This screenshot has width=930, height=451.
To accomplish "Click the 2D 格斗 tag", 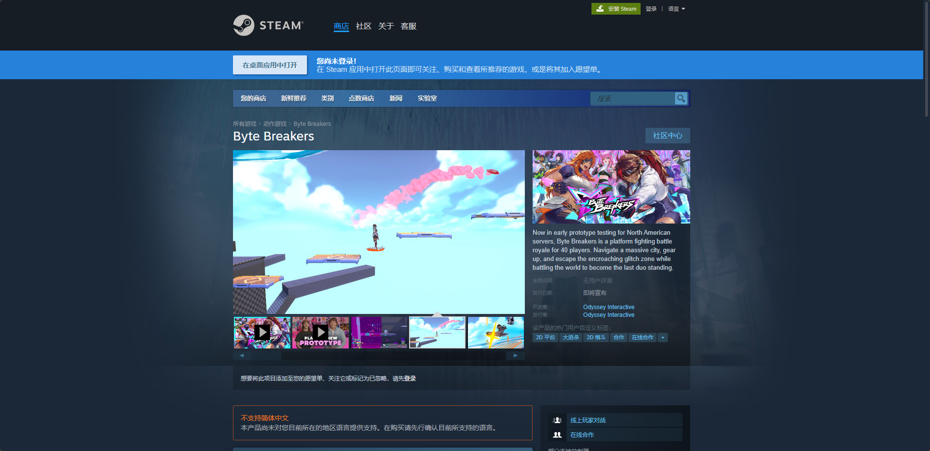I will [x=596, y=337].
